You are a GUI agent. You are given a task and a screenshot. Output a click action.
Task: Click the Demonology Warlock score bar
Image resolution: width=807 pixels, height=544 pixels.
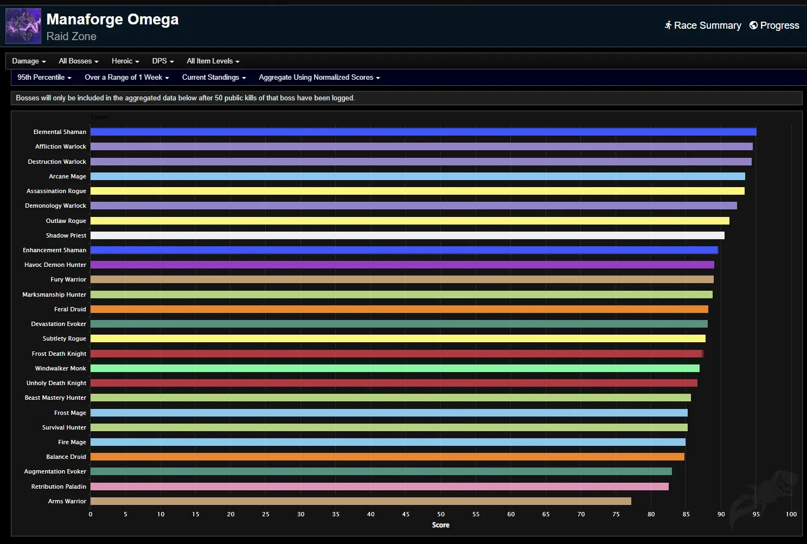pyautogui.click(x=414, y=206)
